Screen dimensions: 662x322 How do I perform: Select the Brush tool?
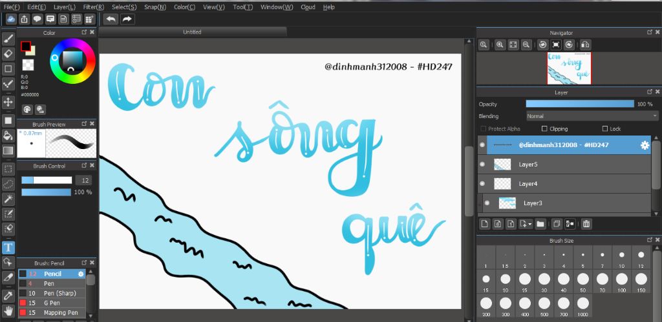(8, 39)
